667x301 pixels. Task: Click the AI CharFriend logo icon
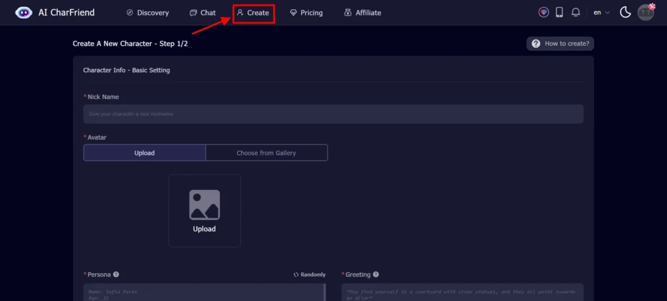(23, 12)
